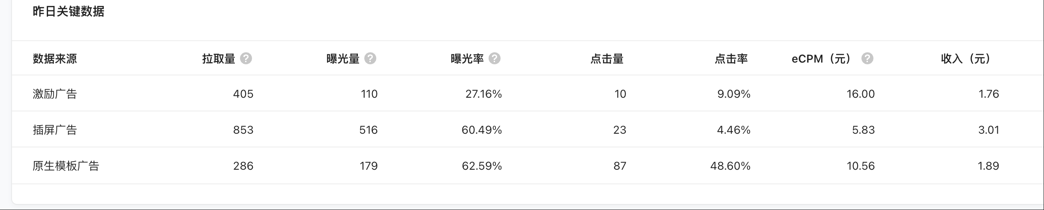The height and width of the screenshot is (210, 1044).
Task: Click the 87 click count cell
Action: 620,166
